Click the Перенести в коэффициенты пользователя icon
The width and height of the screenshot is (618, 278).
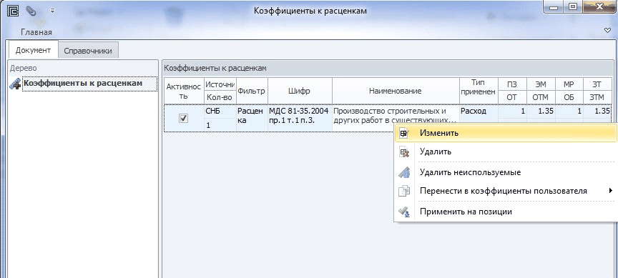[404, 192]
